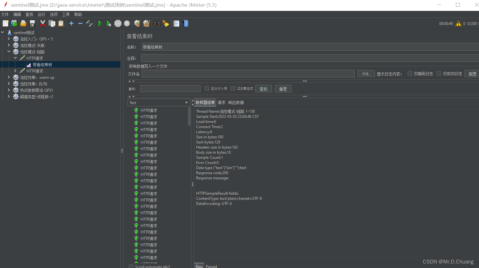The width and height of the screenshot is (479, 268).
Task: Switch to the Parsed tab
Action: coord(211,266)
